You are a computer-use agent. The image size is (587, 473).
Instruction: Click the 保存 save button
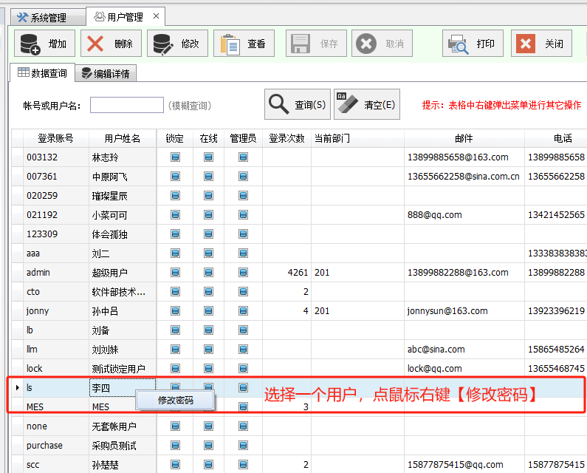316,44
